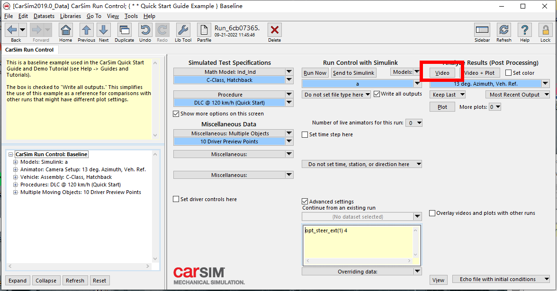
Task: Open the Go To menu
Action: (x=94, y=16)
